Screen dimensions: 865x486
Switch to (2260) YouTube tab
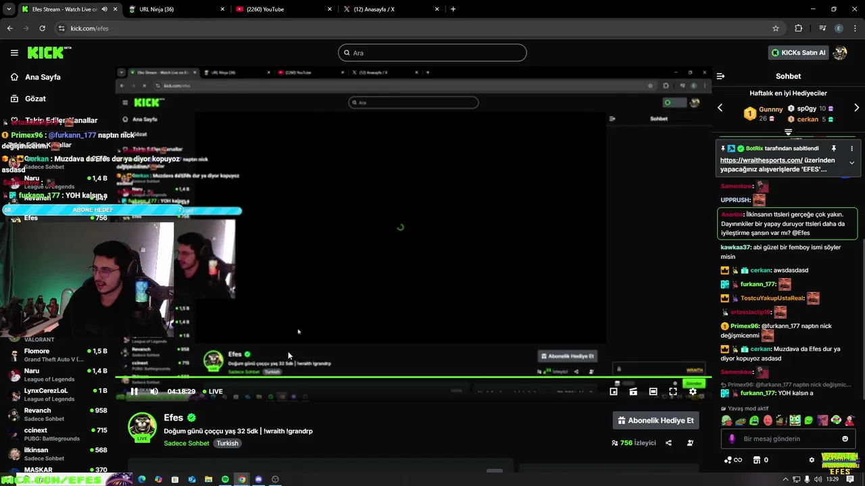click(x=282, y=9)
